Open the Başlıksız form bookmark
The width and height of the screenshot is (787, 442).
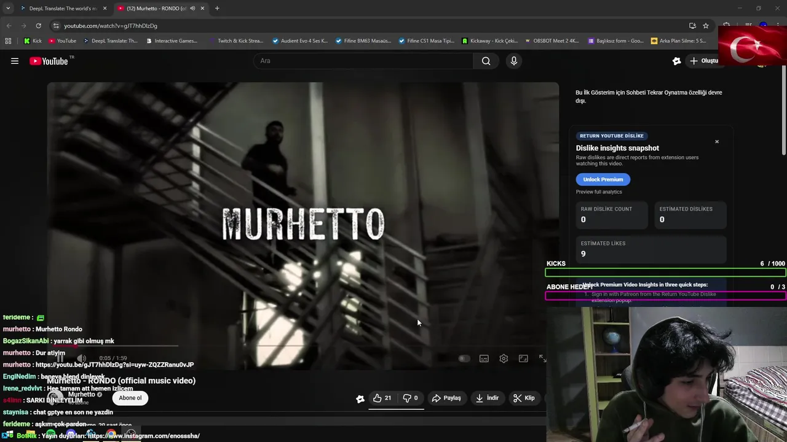[615, 41]
